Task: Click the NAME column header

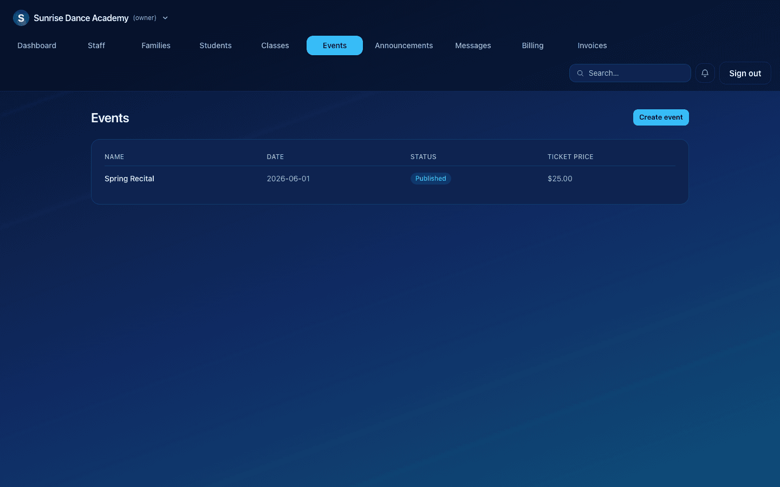Action: tap(114, 157)
